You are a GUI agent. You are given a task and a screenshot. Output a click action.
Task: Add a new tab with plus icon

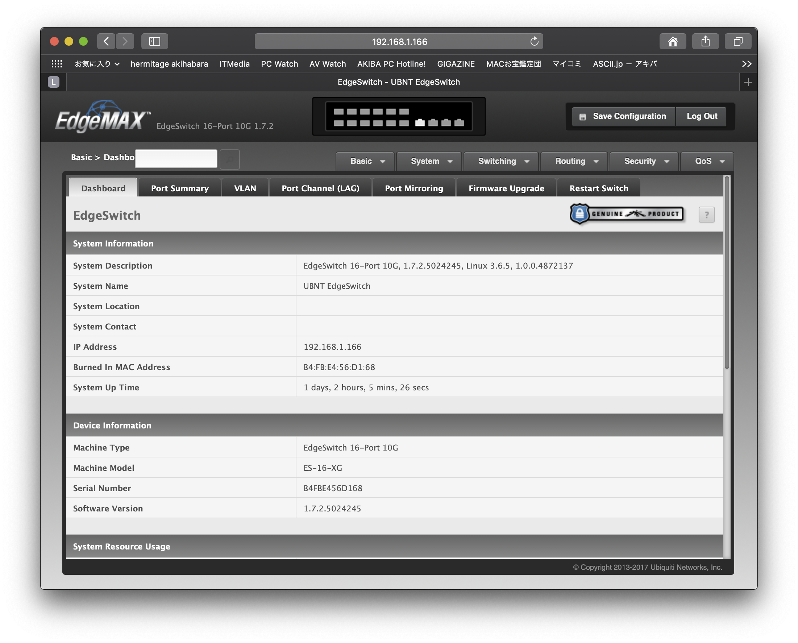click(748, 82)
